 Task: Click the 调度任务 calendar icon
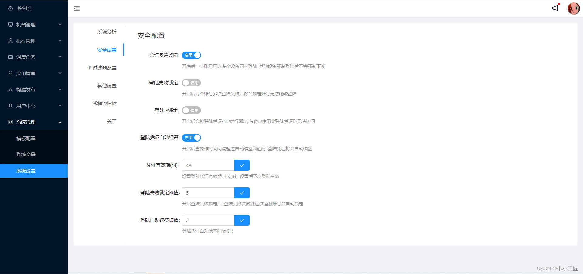tap(10, 57)
